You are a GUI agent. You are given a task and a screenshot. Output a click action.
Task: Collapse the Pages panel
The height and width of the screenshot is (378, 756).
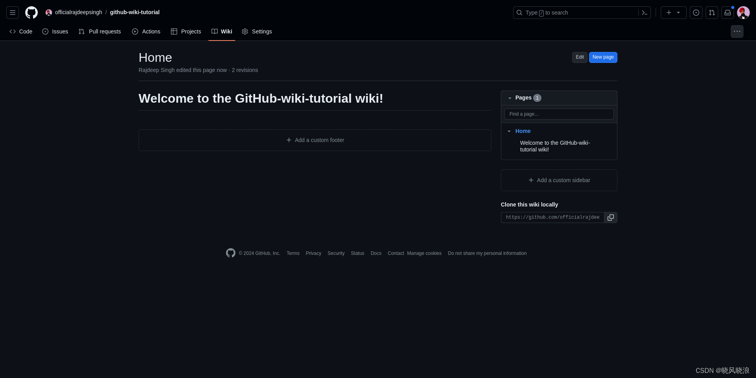click(x=510, y=98)
